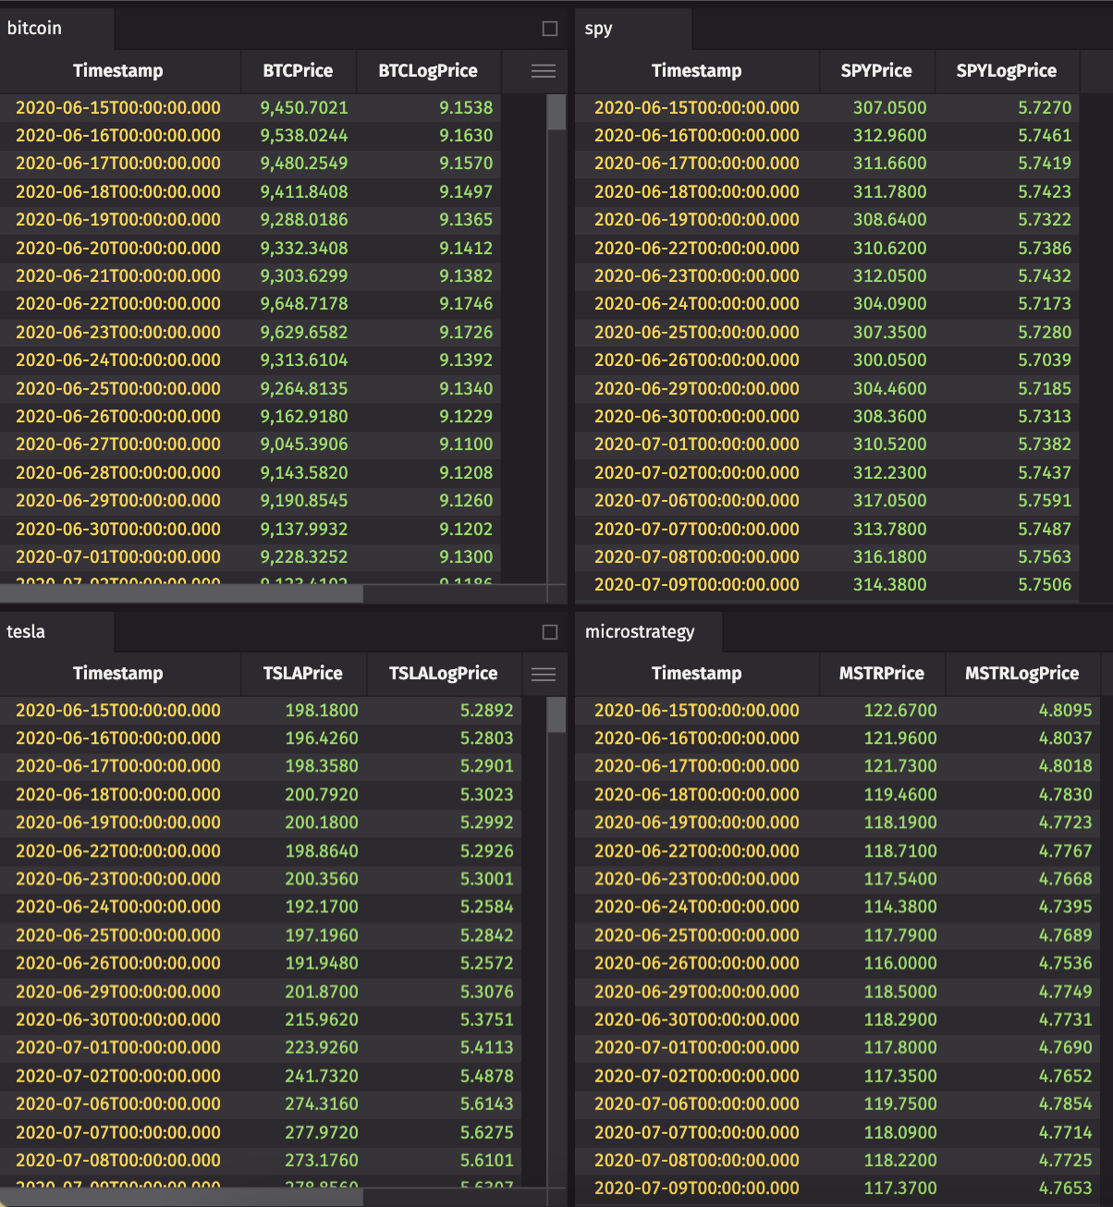1113x1207 pixels.
Task: Switch to the microstrategy tab
Action: (x=640, y=631)
